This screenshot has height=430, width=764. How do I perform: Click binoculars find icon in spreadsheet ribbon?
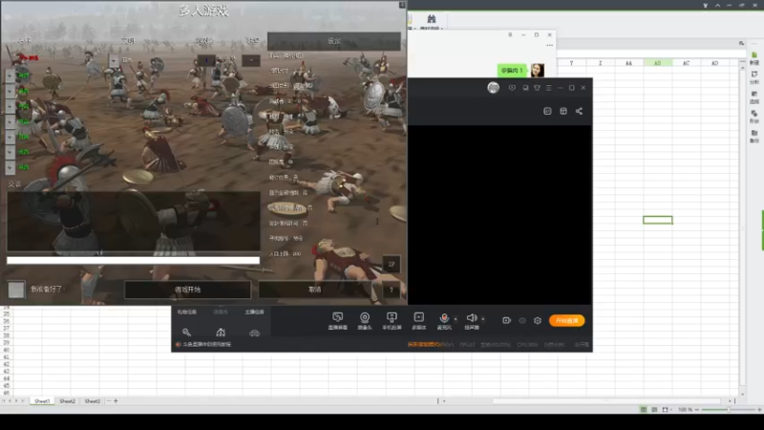432,19
